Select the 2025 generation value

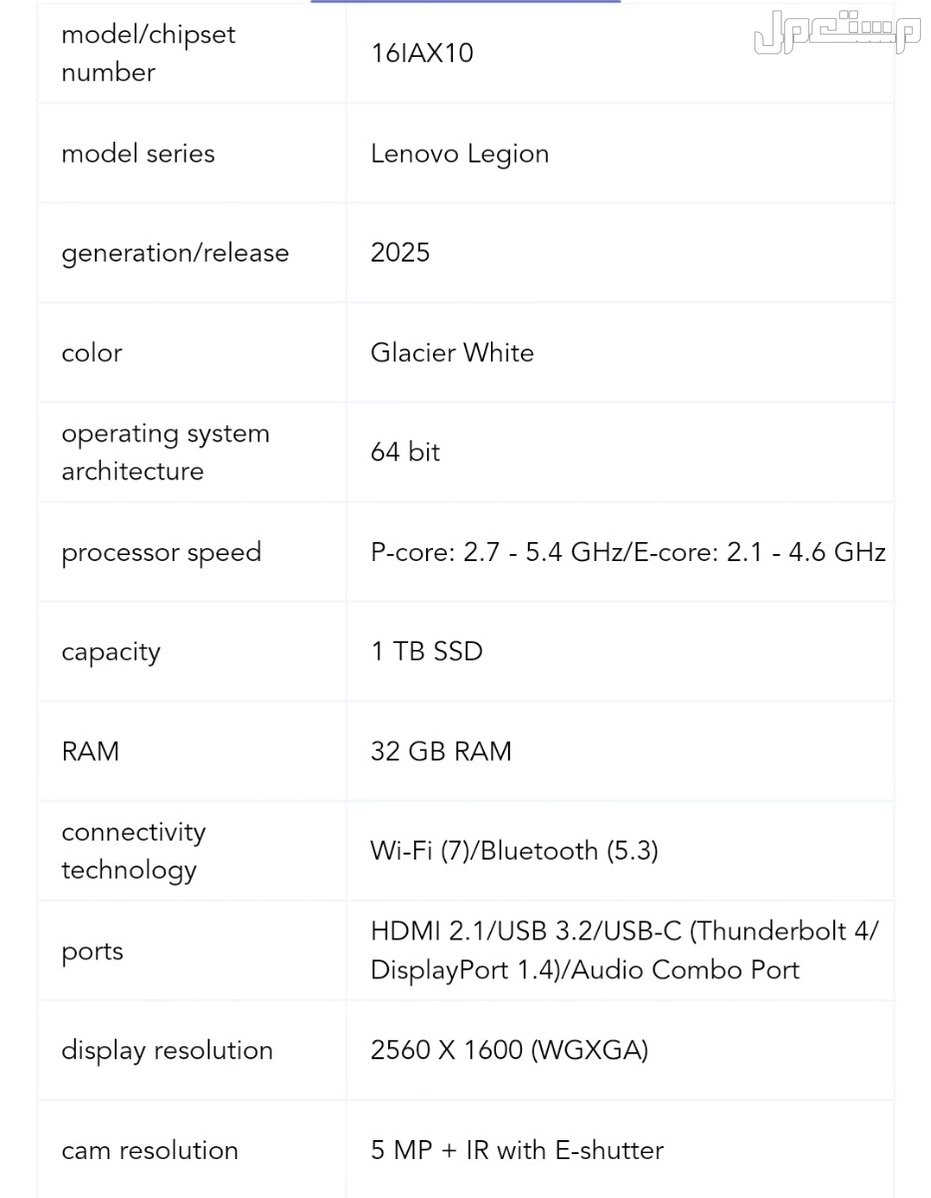400,253
